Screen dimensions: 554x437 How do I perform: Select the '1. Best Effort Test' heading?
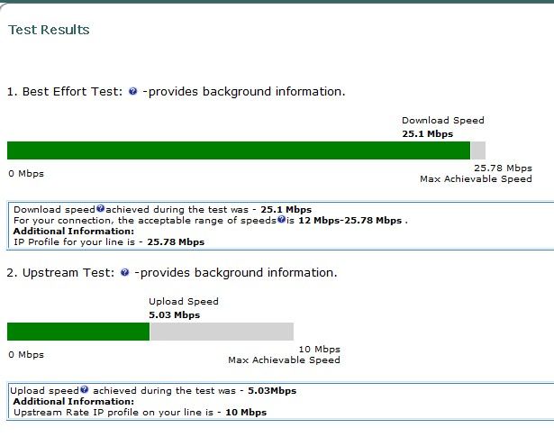(x=65, y=92)
